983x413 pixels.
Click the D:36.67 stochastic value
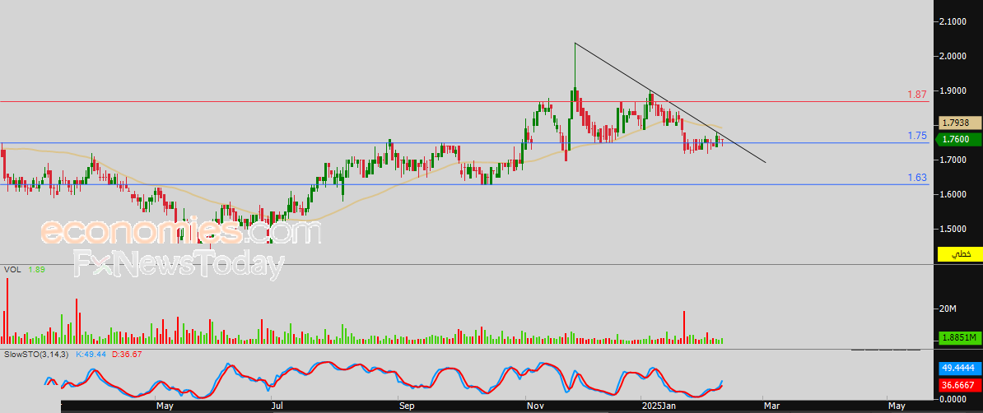(x=127, y=355)
